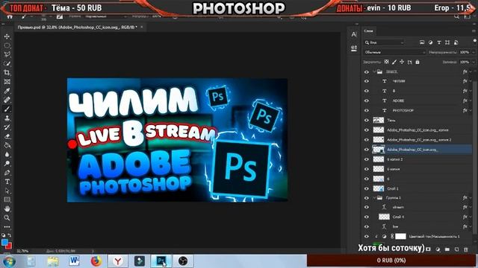
Task: Filter layers by shape layers icon
Action: click(447, 42)
